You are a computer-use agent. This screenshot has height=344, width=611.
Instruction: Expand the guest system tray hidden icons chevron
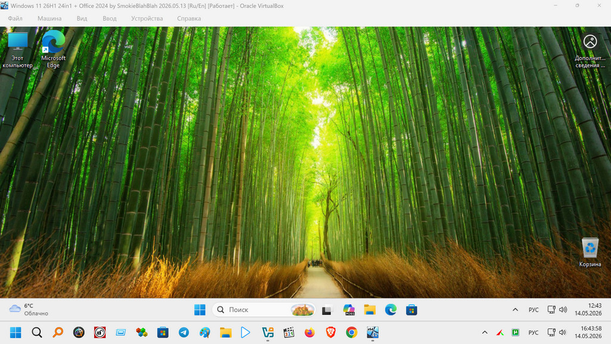click(515, 310)
